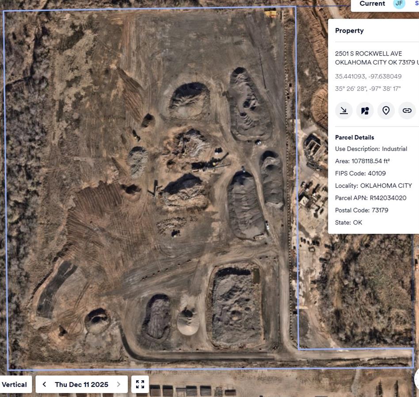Go to previous imagery date
The height and width of the screenshot is (397, 419).
click(x=44, y=384)
